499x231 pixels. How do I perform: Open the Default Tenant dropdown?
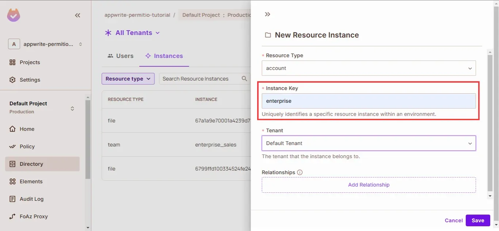click(369, 143)
